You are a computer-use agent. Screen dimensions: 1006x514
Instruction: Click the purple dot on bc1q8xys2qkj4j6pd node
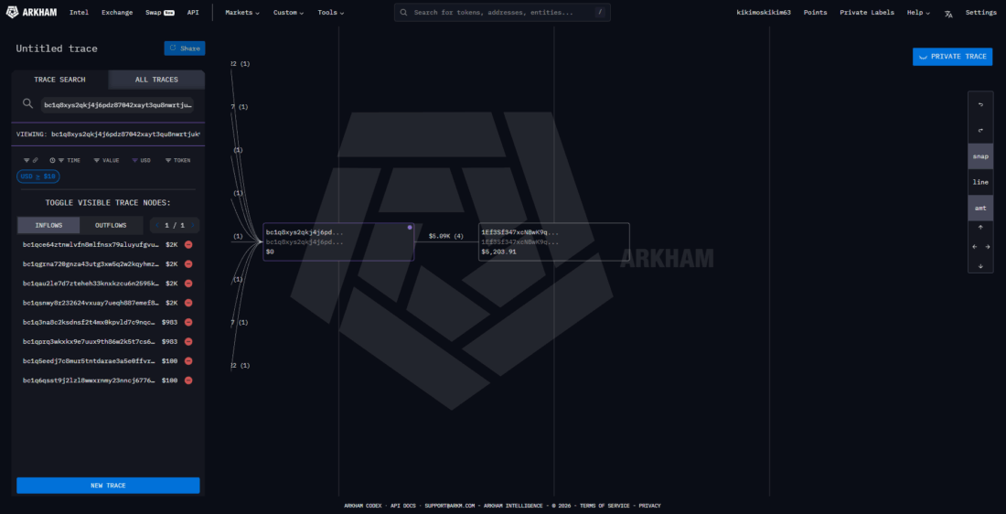(410, 227)
